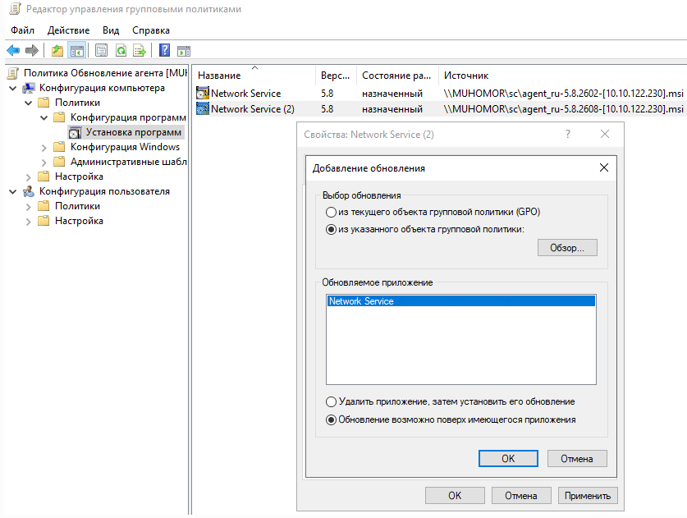Click the Back arrow in the toolbar
Image resolution: width=687 pixels, height=518 pixels.
(13, 51)
